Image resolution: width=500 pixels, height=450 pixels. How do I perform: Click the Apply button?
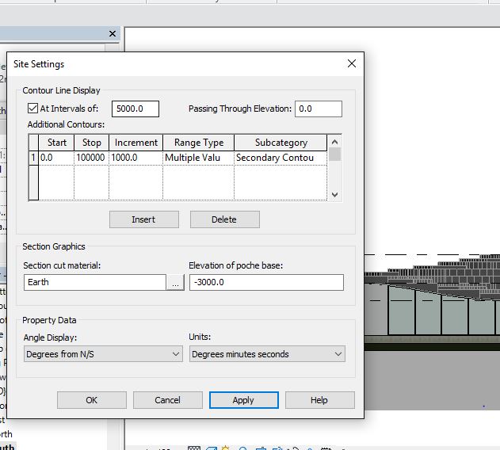pos(243,400)
